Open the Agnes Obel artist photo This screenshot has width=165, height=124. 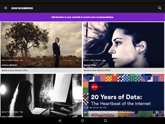[x=124, y=45]
